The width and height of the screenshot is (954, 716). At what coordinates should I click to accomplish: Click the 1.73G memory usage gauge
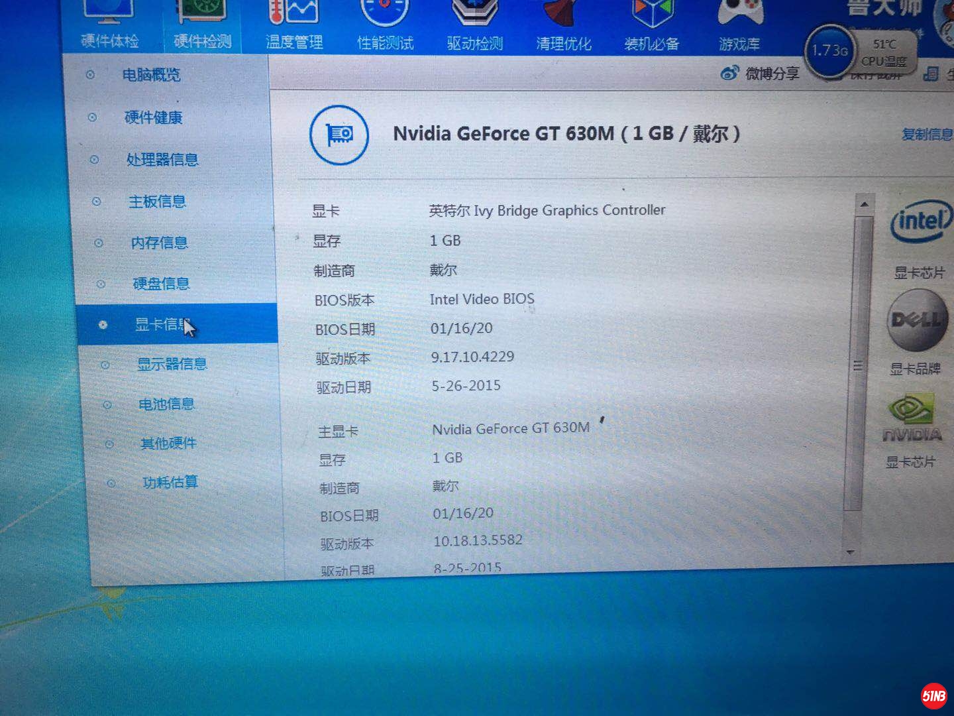coord(829,50)
